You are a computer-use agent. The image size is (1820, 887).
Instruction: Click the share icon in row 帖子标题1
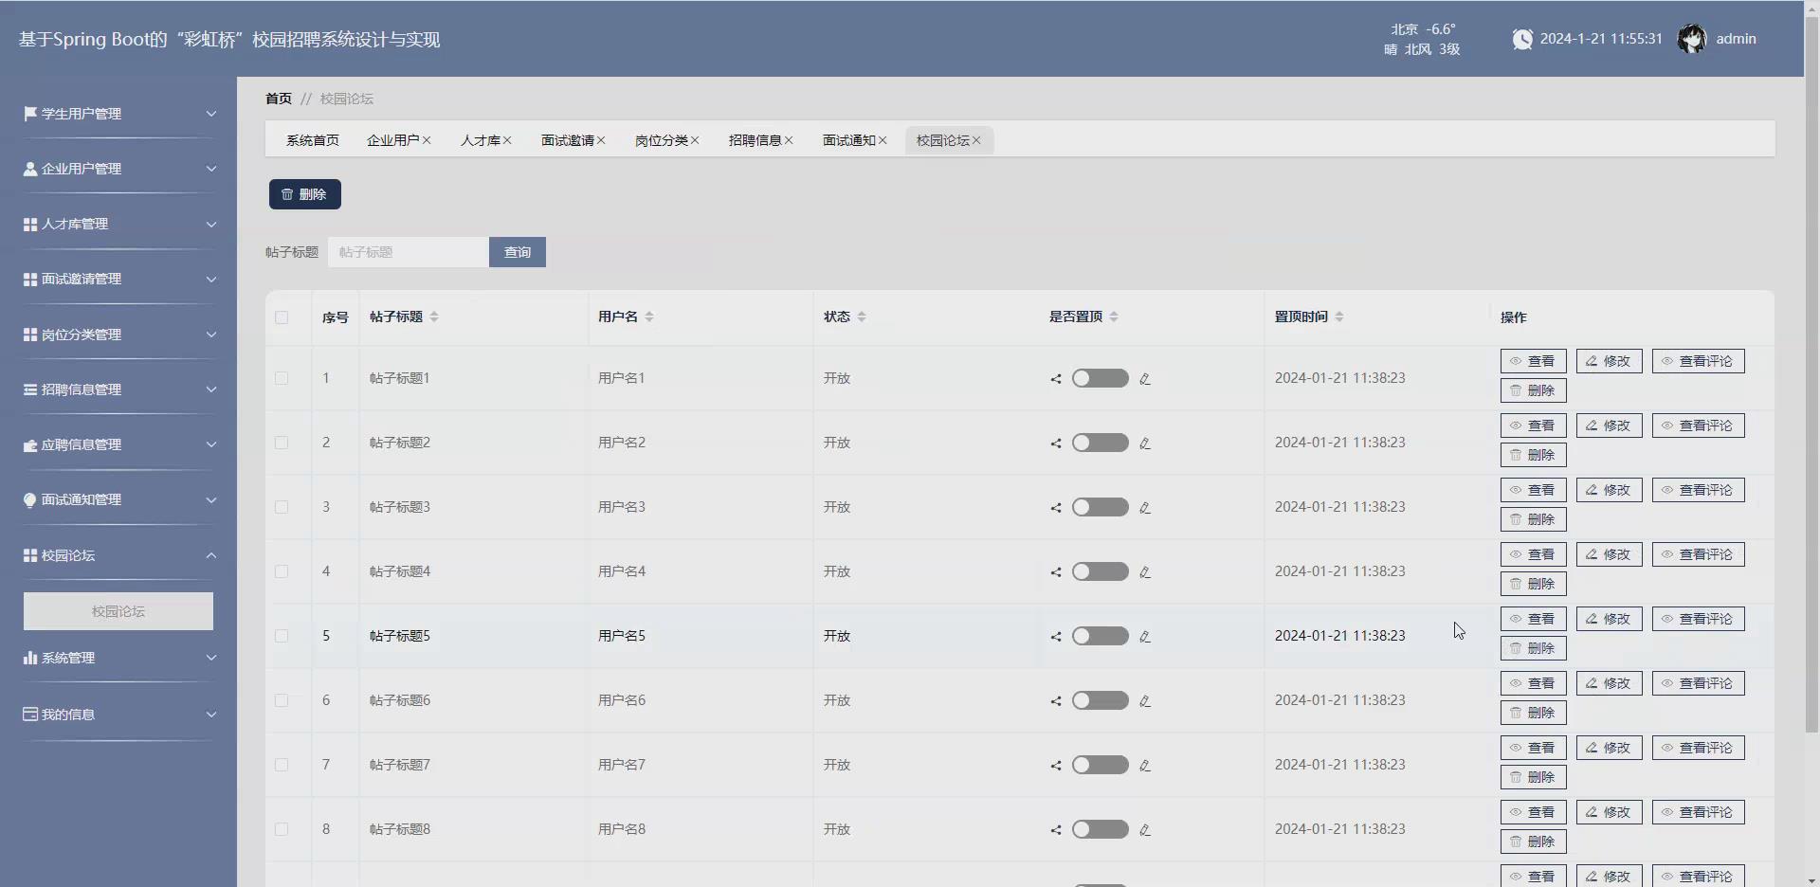(1056, 379)
